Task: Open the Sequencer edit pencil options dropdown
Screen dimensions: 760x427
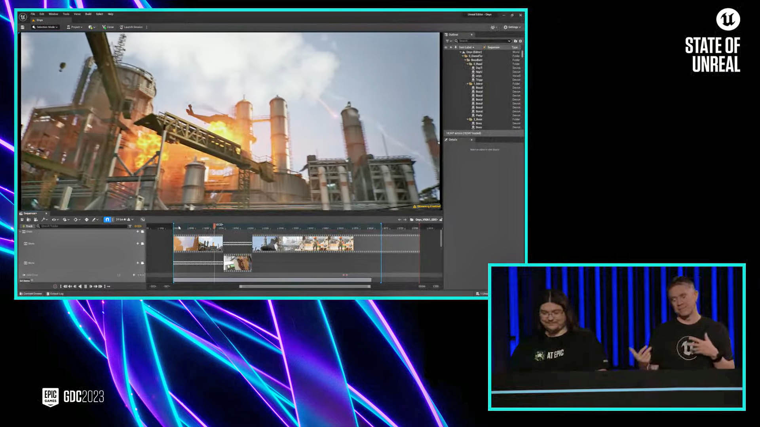Action: (x=95, y=220)
